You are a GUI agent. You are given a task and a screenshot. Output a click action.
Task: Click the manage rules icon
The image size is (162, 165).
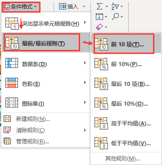tap(7, 141)
